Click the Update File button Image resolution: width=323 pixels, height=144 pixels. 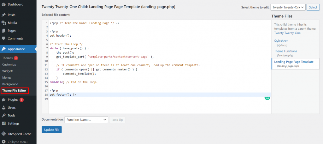(51, 130)
